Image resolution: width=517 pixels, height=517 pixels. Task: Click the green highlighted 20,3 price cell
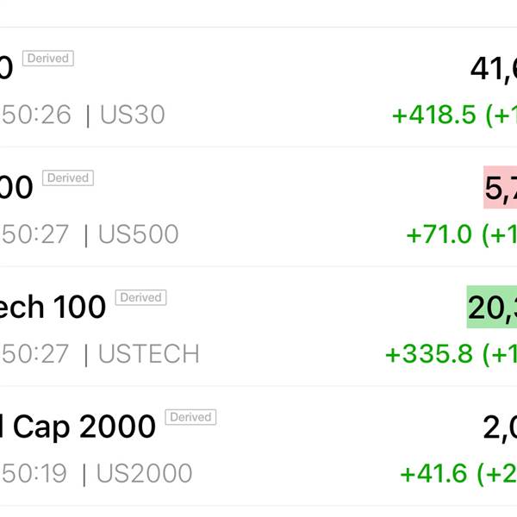click(x=492, y=307)
